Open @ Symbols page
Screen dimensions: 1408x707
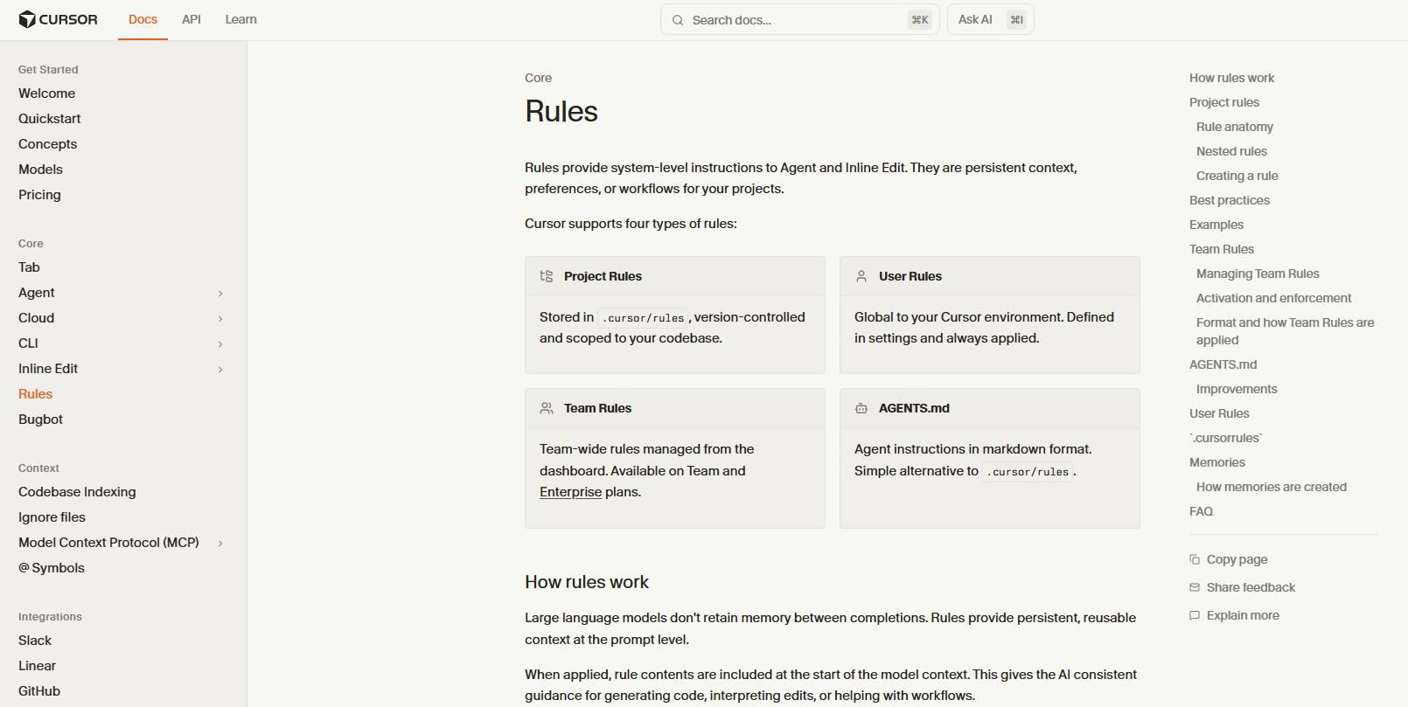coord(52,568)
